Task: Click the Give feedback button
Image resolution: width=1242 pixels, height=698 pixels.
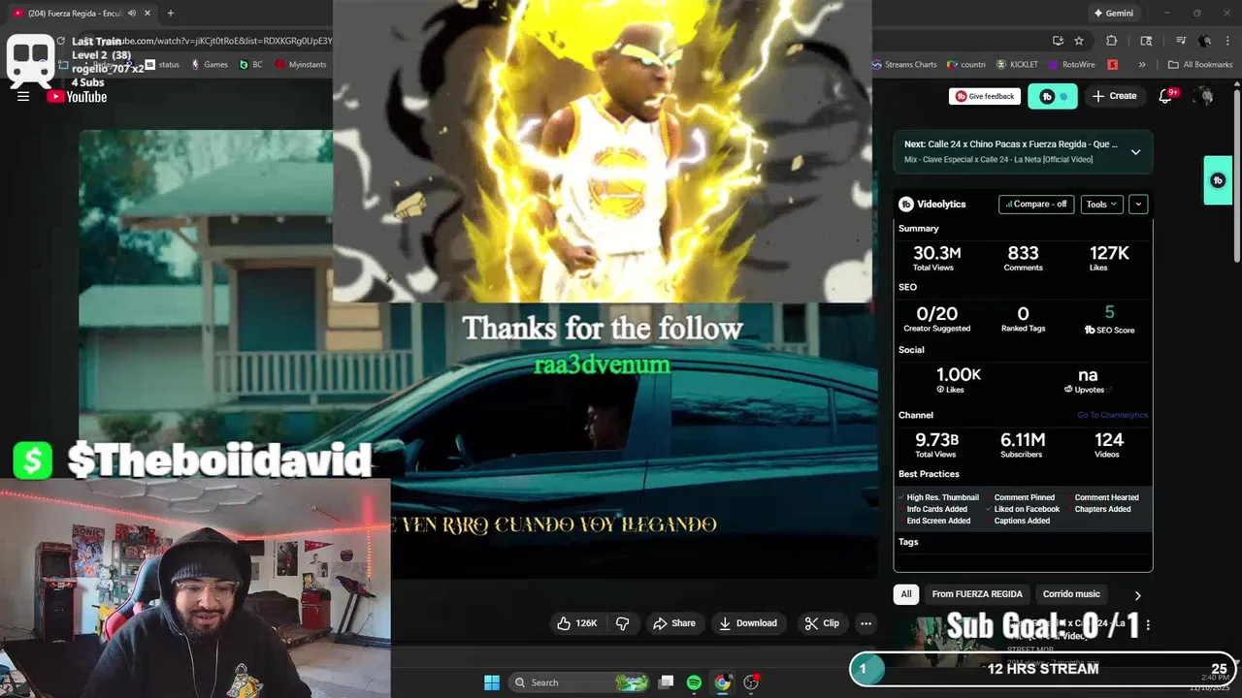Action: coord(985,96)
